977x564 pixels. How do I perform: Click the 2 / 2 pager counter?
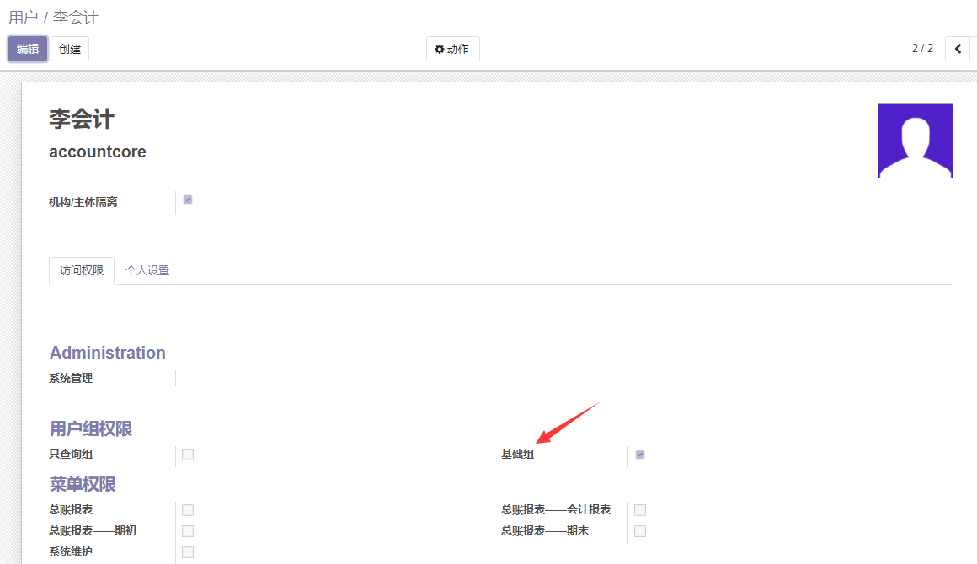[922, 49]
